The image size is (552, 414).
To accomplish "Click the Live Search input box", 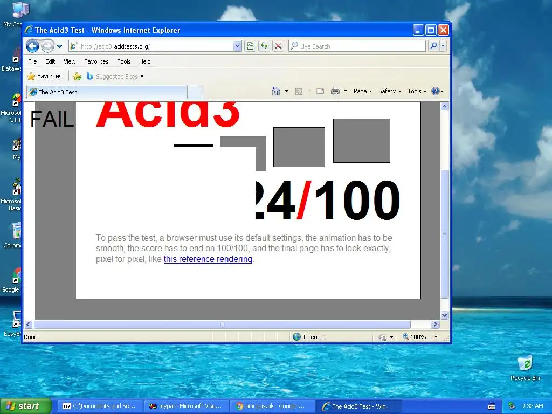I will pyautogui.click(x=357, y=46).
